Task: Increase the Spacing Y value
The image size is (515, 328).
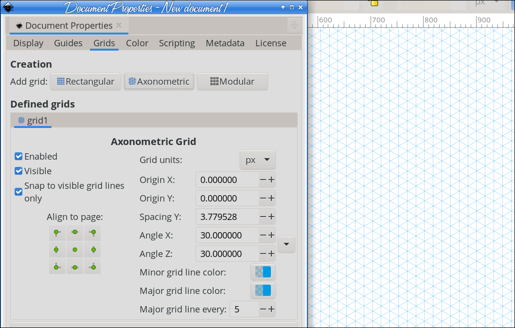Action: click(271, 217)
